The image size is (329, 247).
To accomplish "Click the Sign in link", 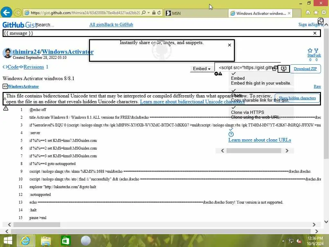I will point(304,24).
